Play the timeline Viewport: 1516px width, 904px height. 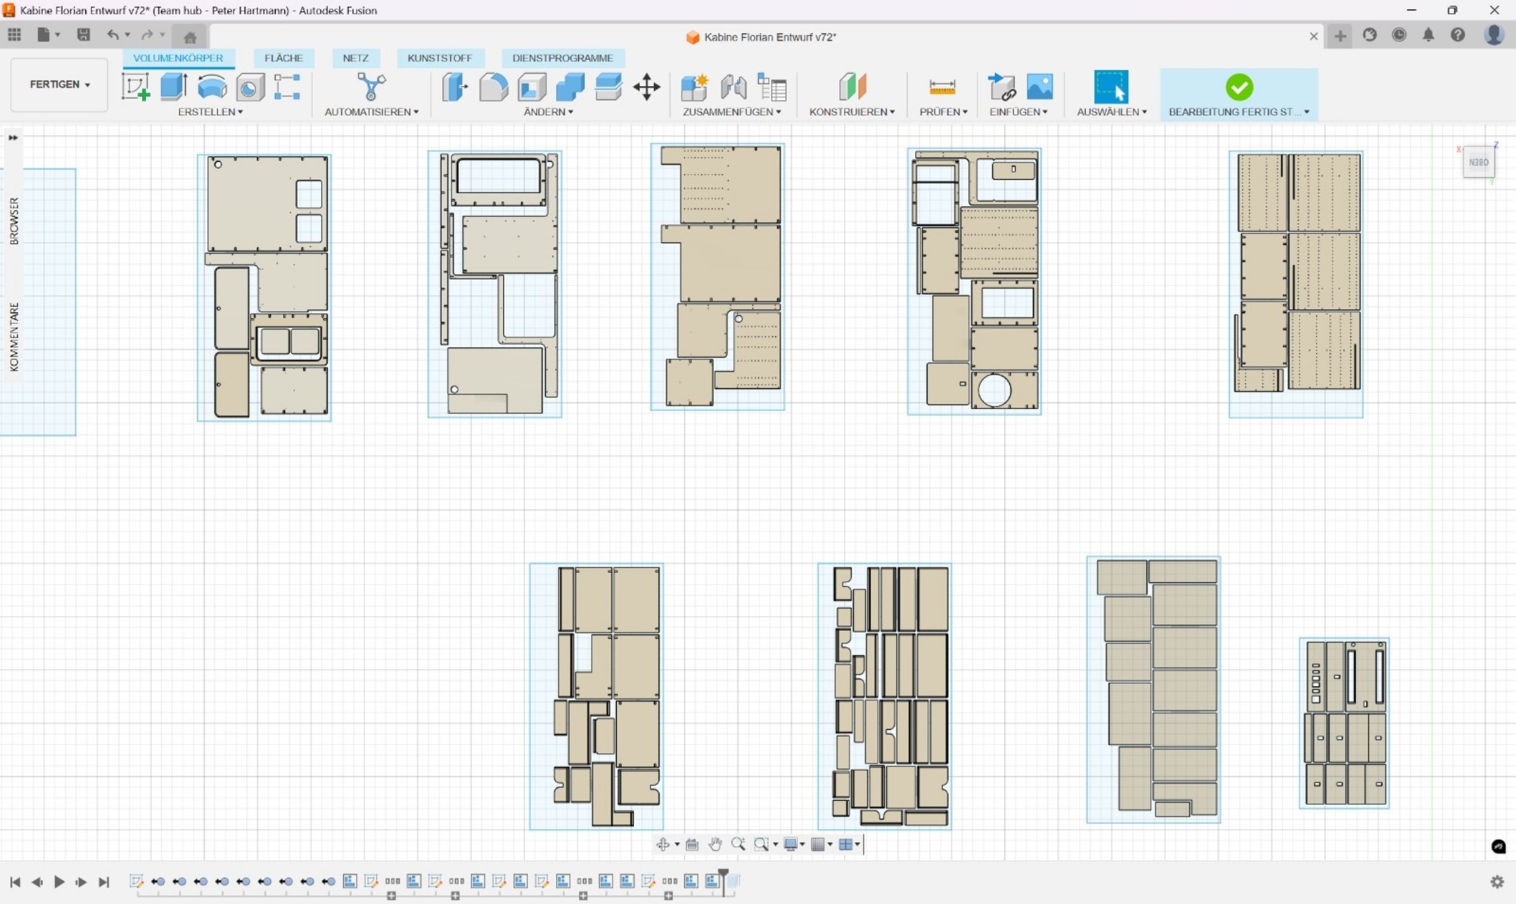point(59,882)
